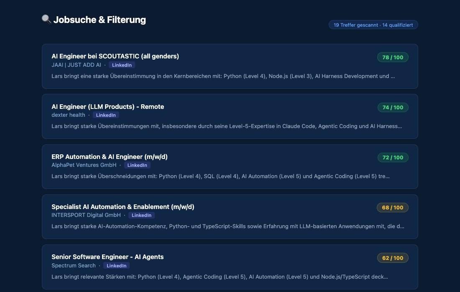Click the INTERSPORT Digital GmbH company name
Viewport: 460px width, 292px height.
click(x=86, y=215)
